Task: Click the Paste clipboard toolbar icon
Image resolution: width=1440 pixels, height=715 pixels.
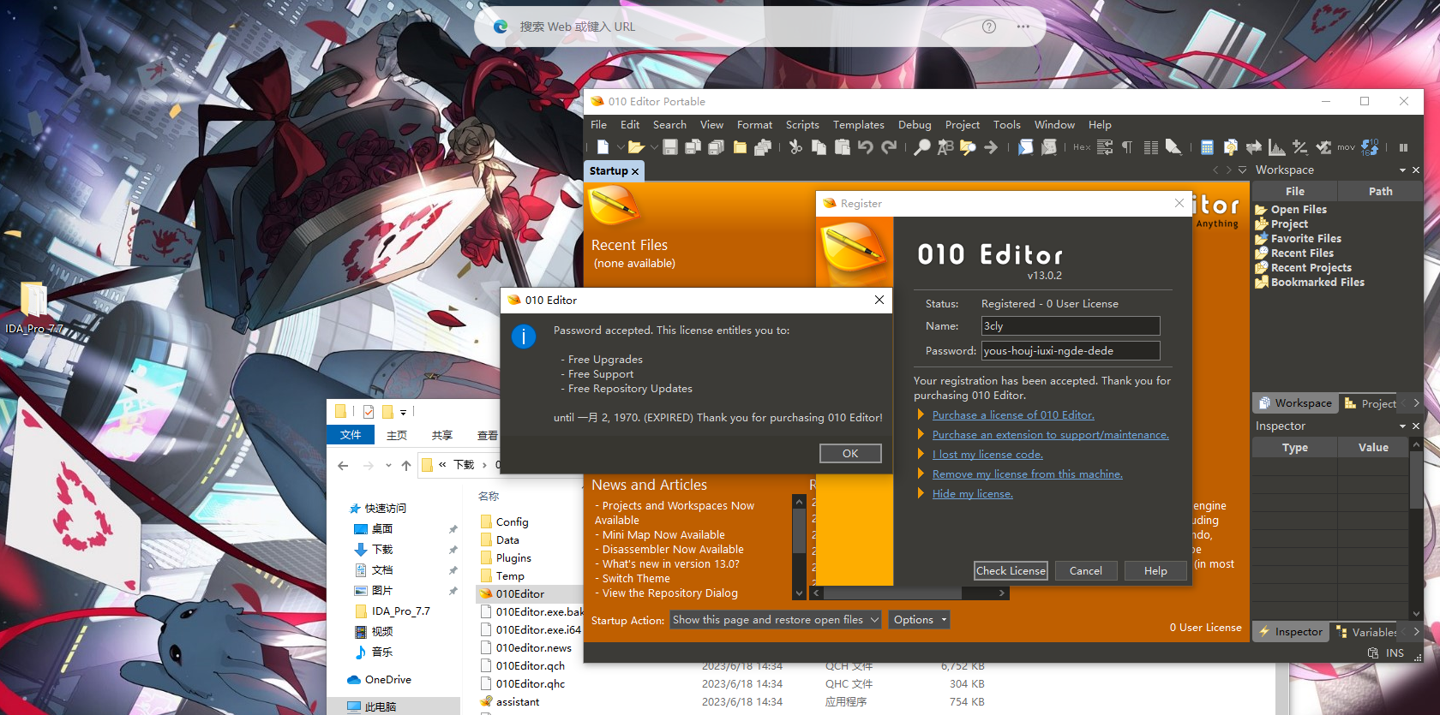Action: click(x=842, y=147)
